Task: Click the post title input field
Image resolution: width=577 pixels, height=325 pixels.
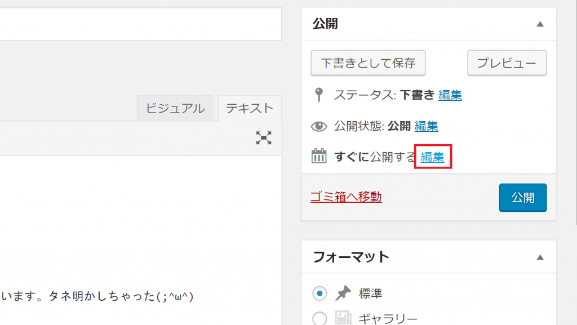Action: pyautogui.click(x=140, y=24)
